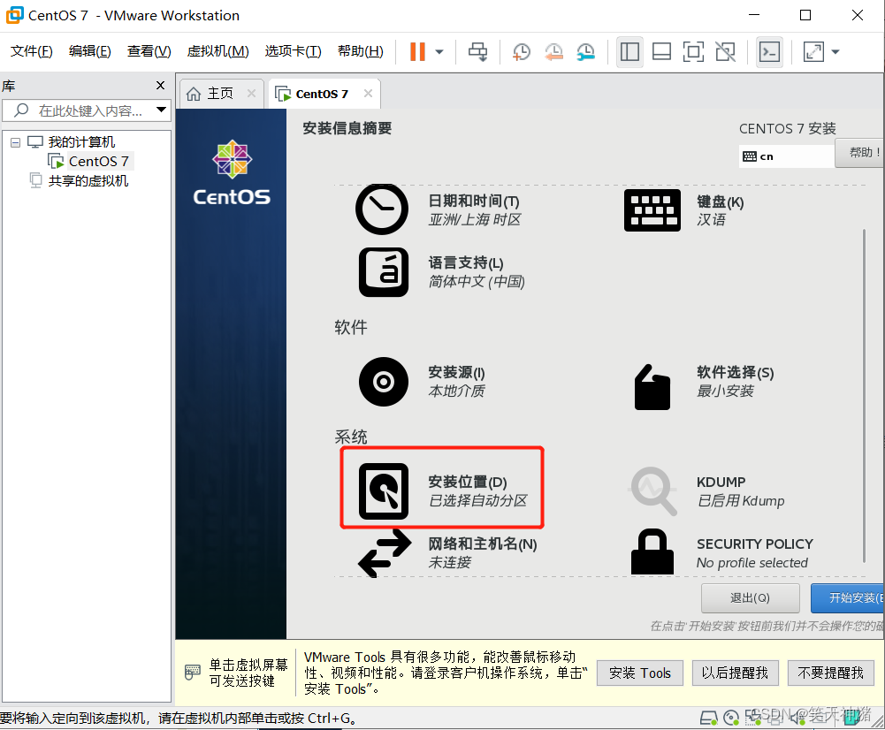Open the 查看(V) menu
This screenshot has width=885, height=730.
[x=149, y=51]
